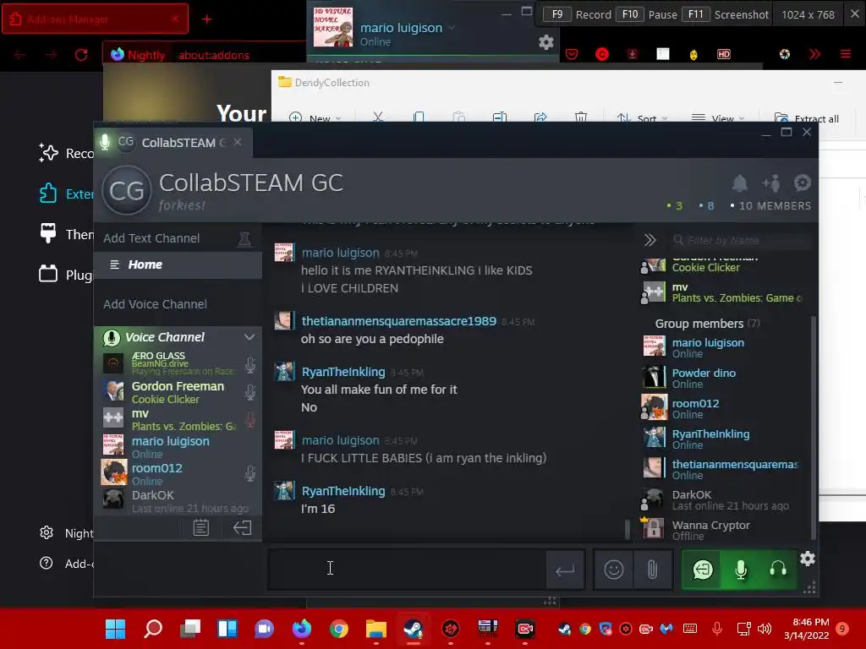Viewport: 866px width, 649px height.
Task: Click Add Voice Channel
Action: pos(156,304)
